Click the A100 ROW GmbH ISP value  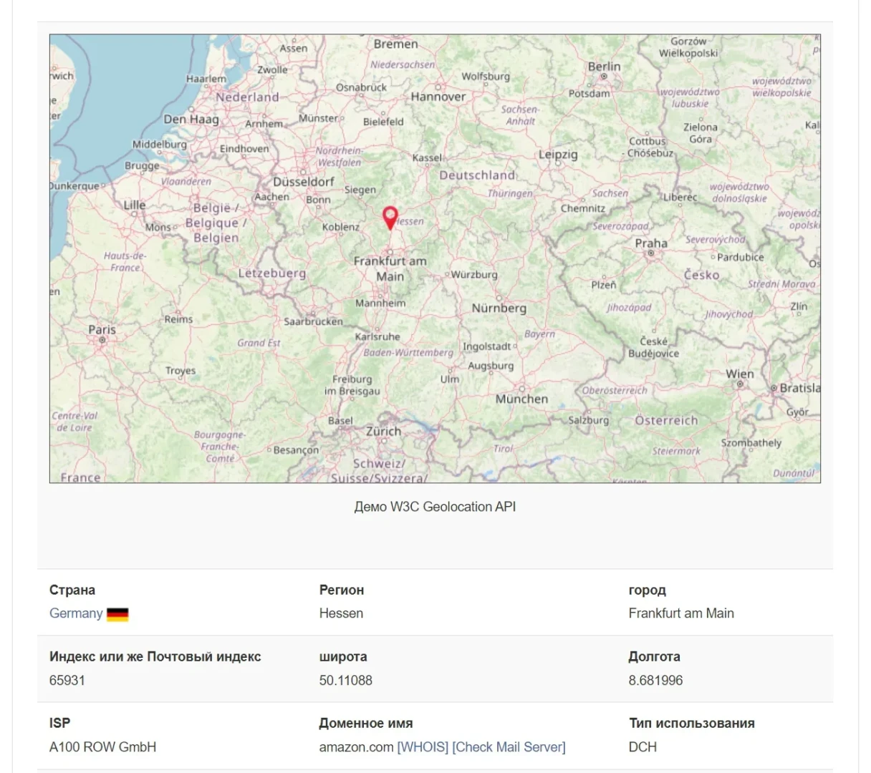[x=102, y=747]
